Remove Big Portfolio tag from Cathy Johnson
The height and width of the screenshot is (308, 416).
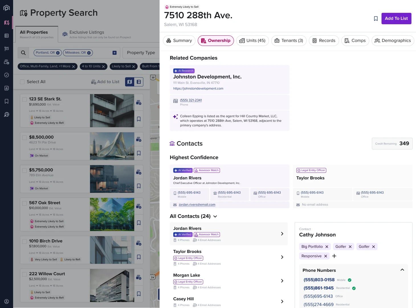[x=327, y=247]
